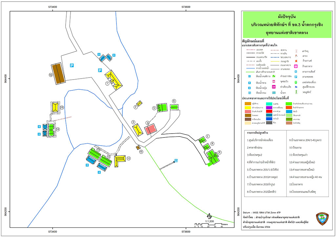Click the parking icon beside brown building 16
The image size is (336, 237).
(72, 65)
